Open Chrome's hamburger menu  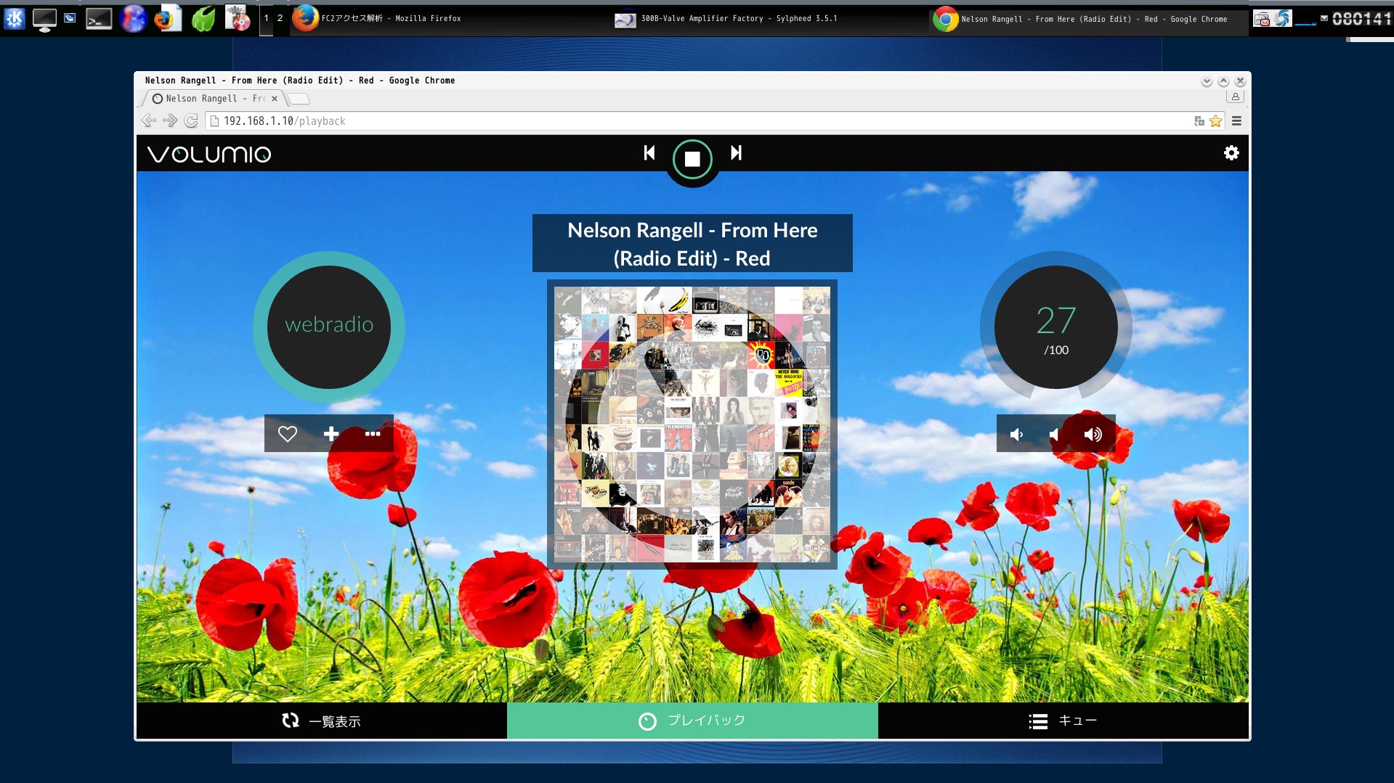(1236, 121)
